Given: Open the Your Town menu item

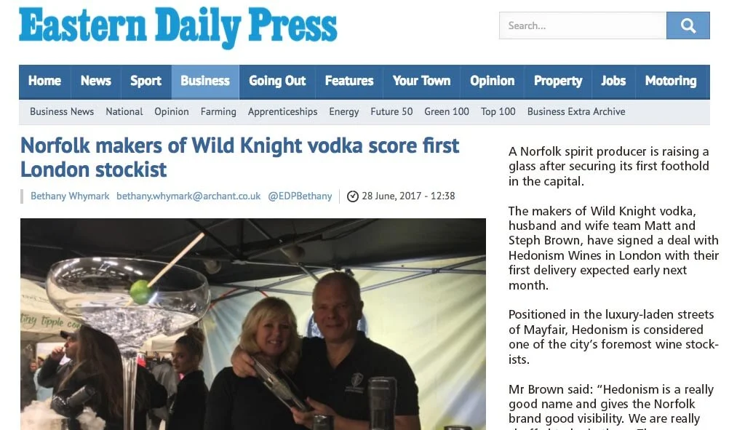Looking at the screenshot, I should point(421,81).
